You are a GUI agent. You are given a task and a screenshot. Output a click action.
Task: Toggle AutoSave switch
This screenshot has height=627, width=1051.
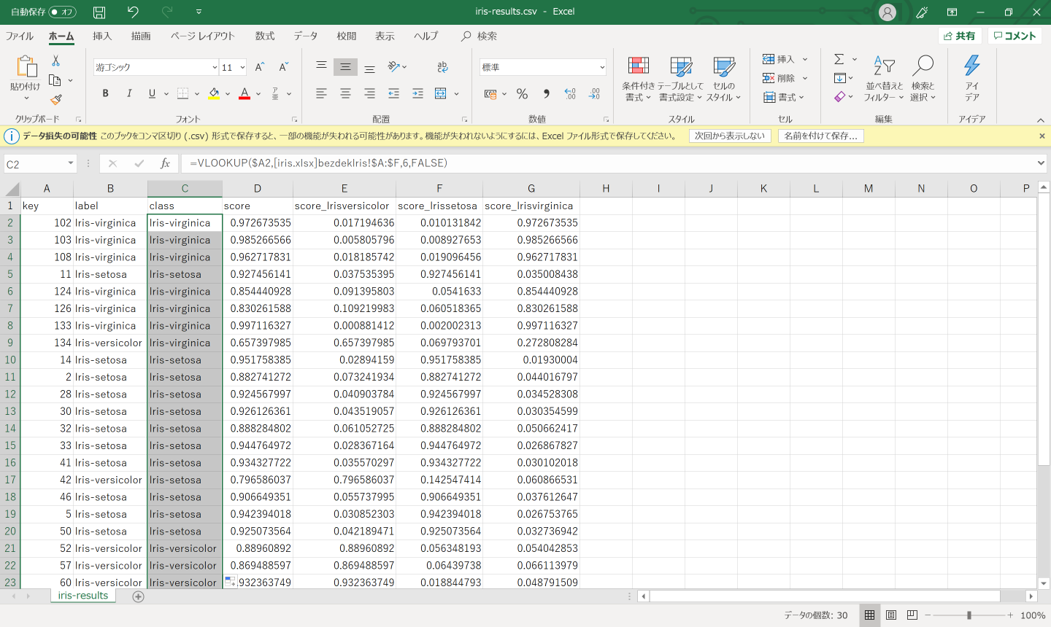(62, 12)
